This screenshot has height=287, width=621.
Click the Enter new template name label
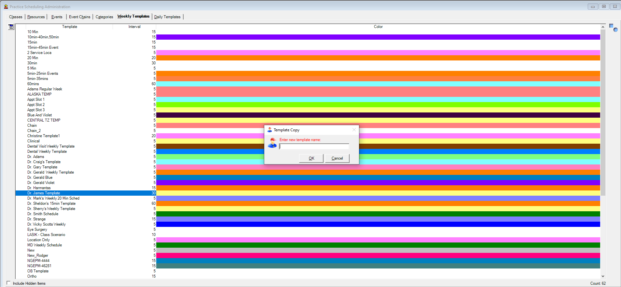[x=300, y=140]
